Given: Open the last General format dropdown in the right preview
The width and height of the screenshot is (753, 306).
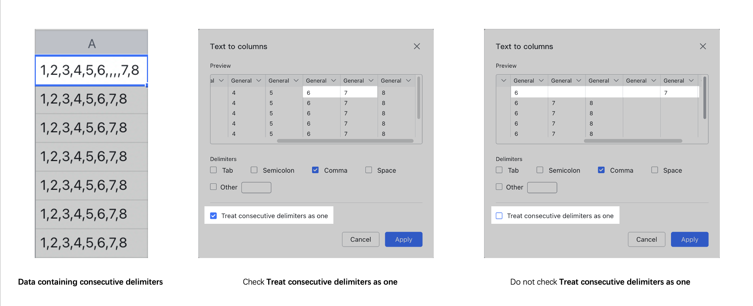Looking at the screenshot, I should 678,80.
